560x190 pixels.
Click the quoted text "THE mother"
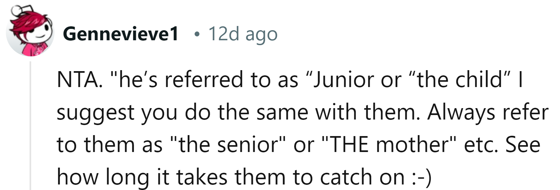[x=388, y=145]
